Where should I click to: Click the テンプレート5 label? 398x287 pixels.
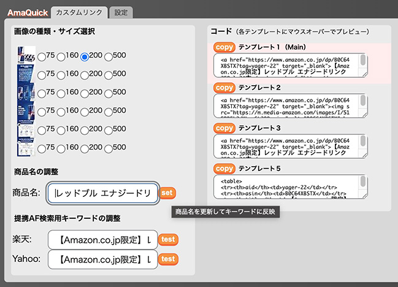[x=259, y=169]
